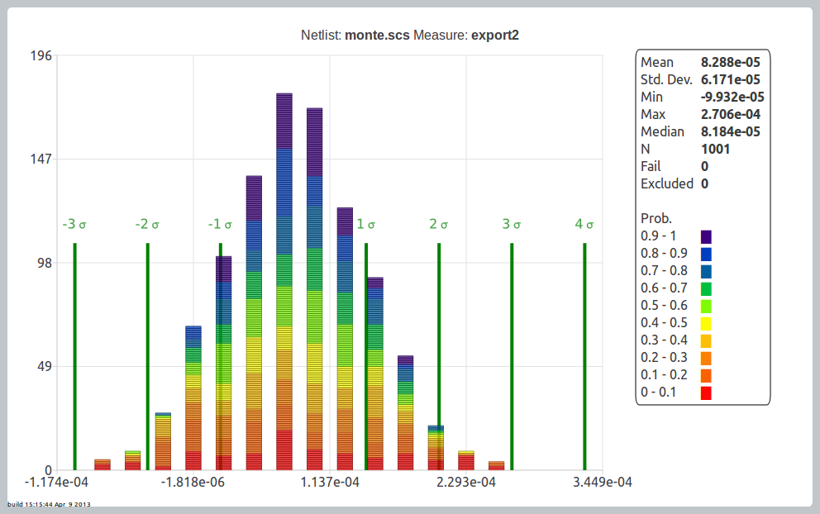Click the purple 0.9 - 1 legend swatch
820x514 pixels.
(x=706, y=236)
